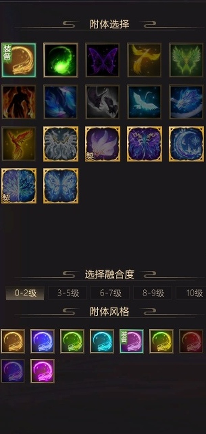Image resolution: width=206 pixels, height=434 pixels.
Task: Select the 10级 fusion level tab
Action: pos(192,293)
